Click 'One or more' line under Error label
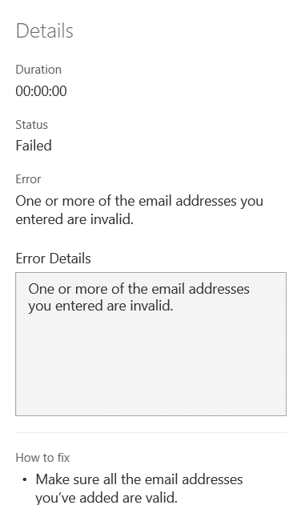This screenshot has height=505, width=293. tap(139, 201)
